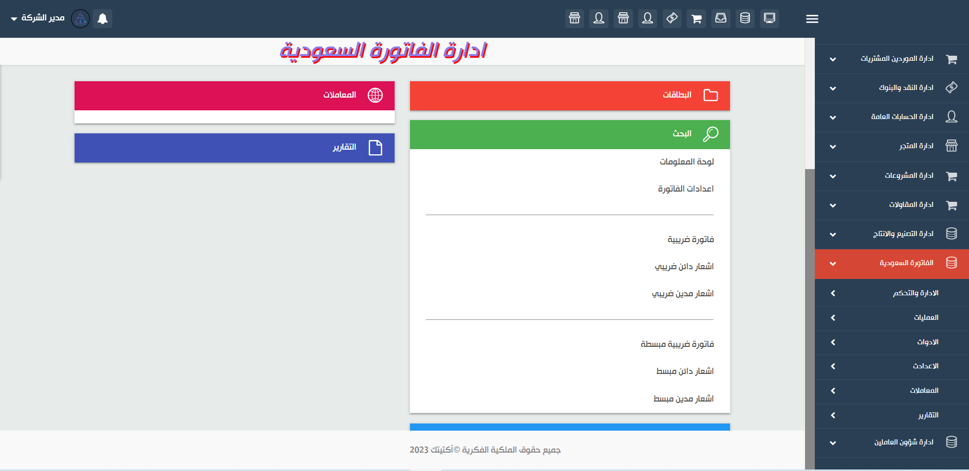
Task: Click the blue التقارير card header
Action: click(x=234, y=148)
